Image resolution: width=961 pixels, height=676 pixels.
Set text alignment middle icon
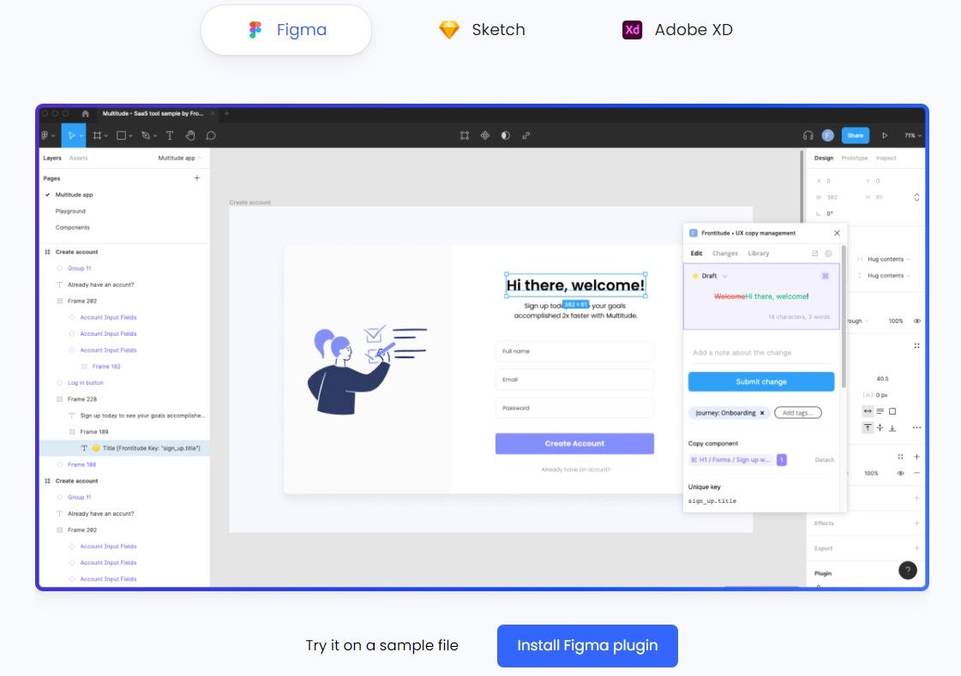coord(880,428)
